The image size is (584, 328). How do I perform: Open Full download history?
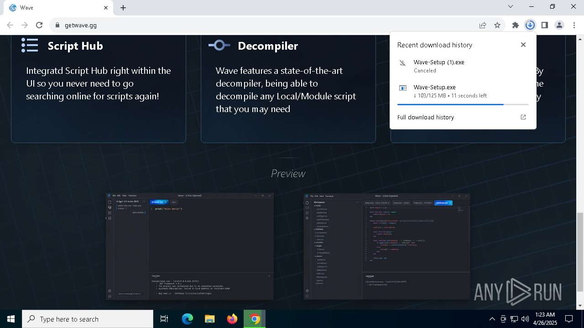[425, 117]
